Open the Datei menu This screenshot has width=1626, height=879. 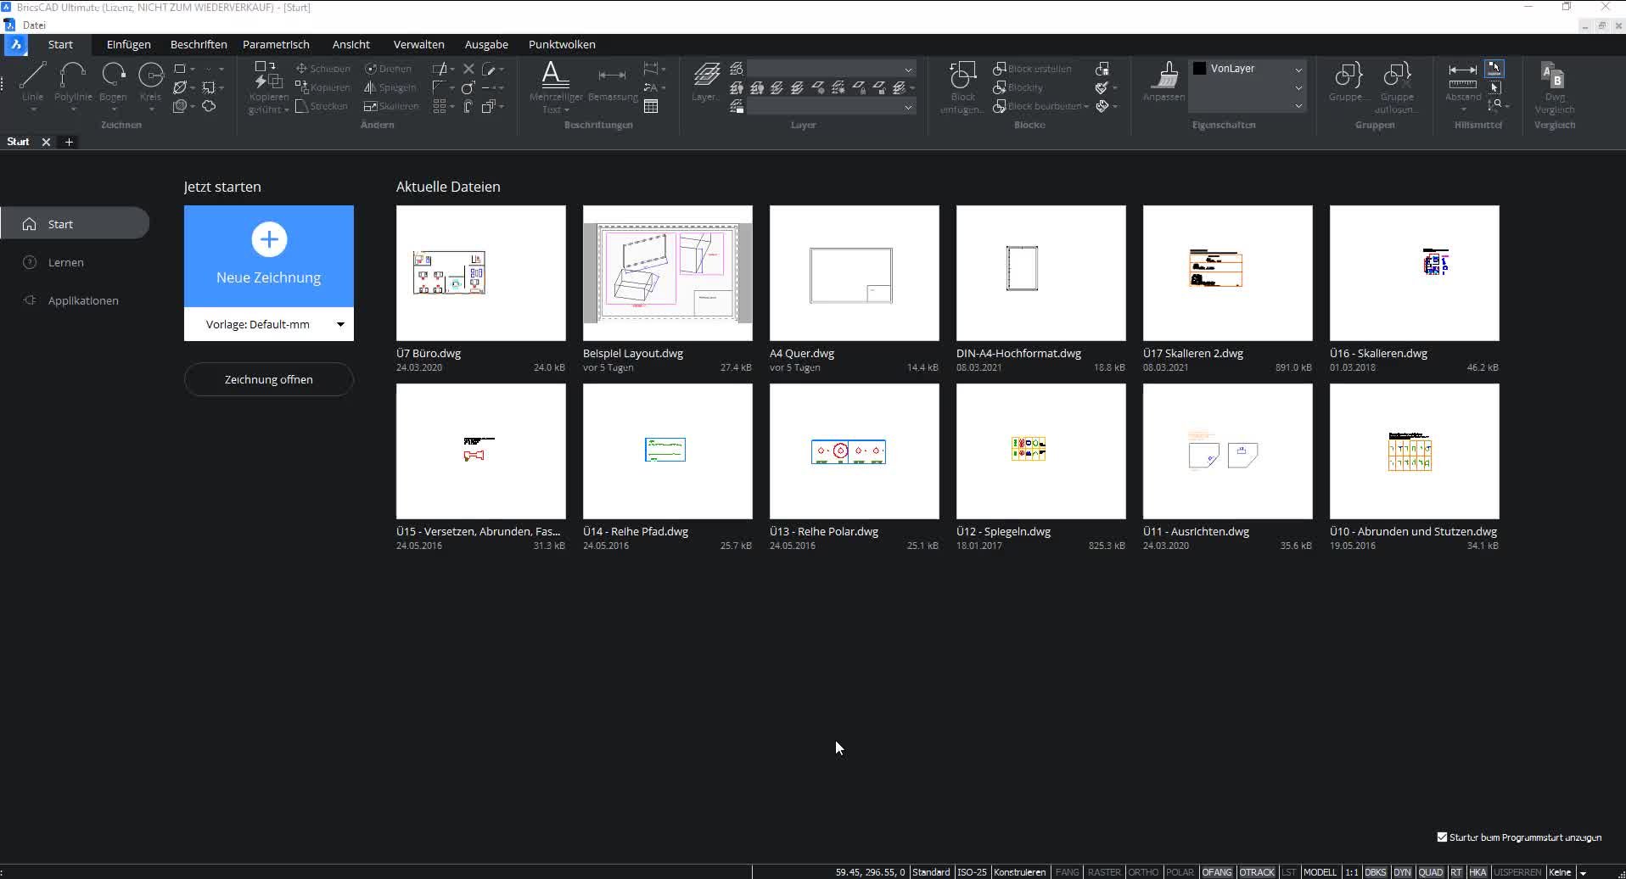34,25
